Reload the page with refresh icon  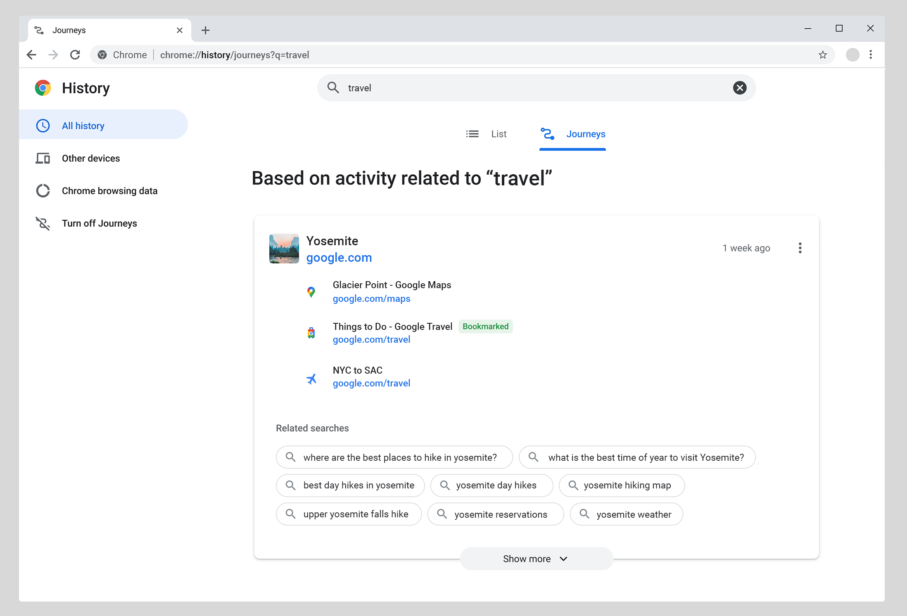[x=75, y=55]
